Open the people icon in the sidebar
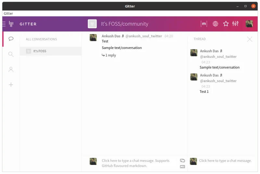 tap(11, 69)
